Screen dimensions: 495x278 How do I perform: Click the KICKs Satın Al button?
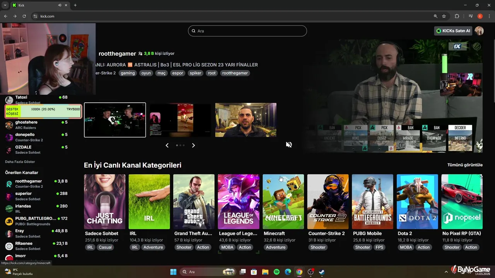click(453, 31)
